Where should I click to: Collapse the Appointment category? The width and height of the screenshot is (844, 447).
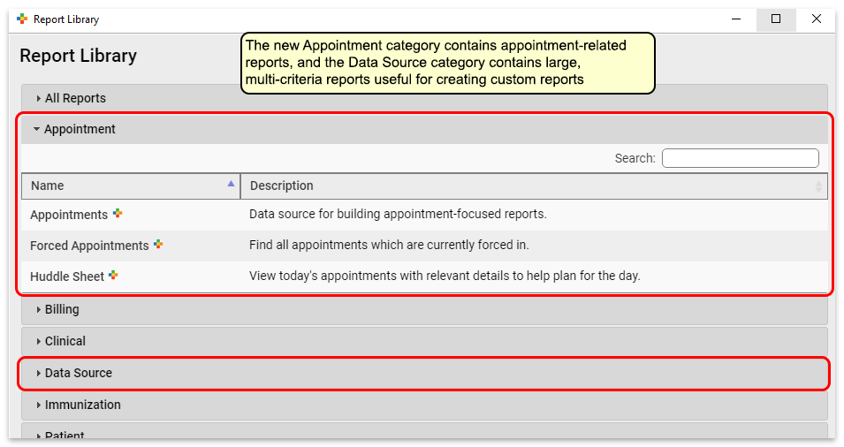(x=424, y=129)
